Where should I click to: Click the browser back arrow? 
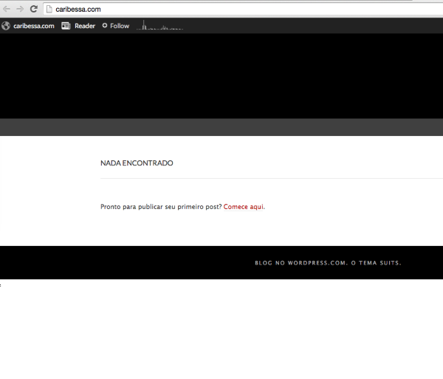[x=6, y=9]
